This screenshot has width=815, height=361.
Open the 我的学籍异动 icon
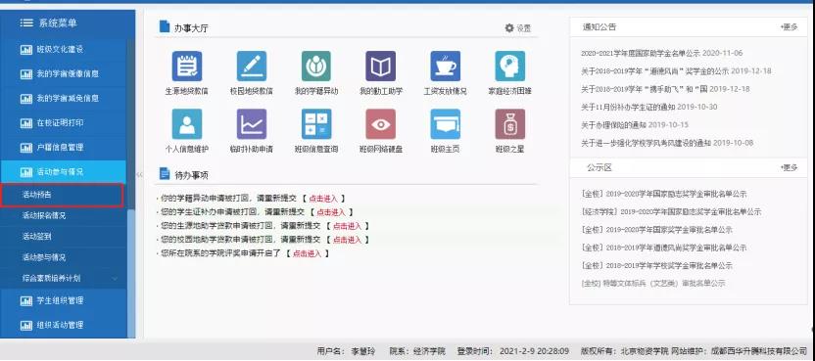(x=316, y=66)
